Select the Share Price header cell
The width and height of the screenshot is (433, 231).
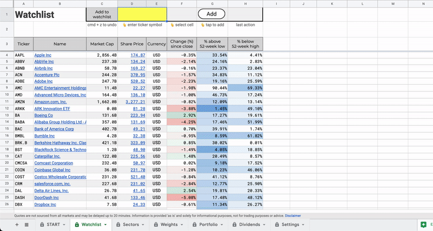132,44
